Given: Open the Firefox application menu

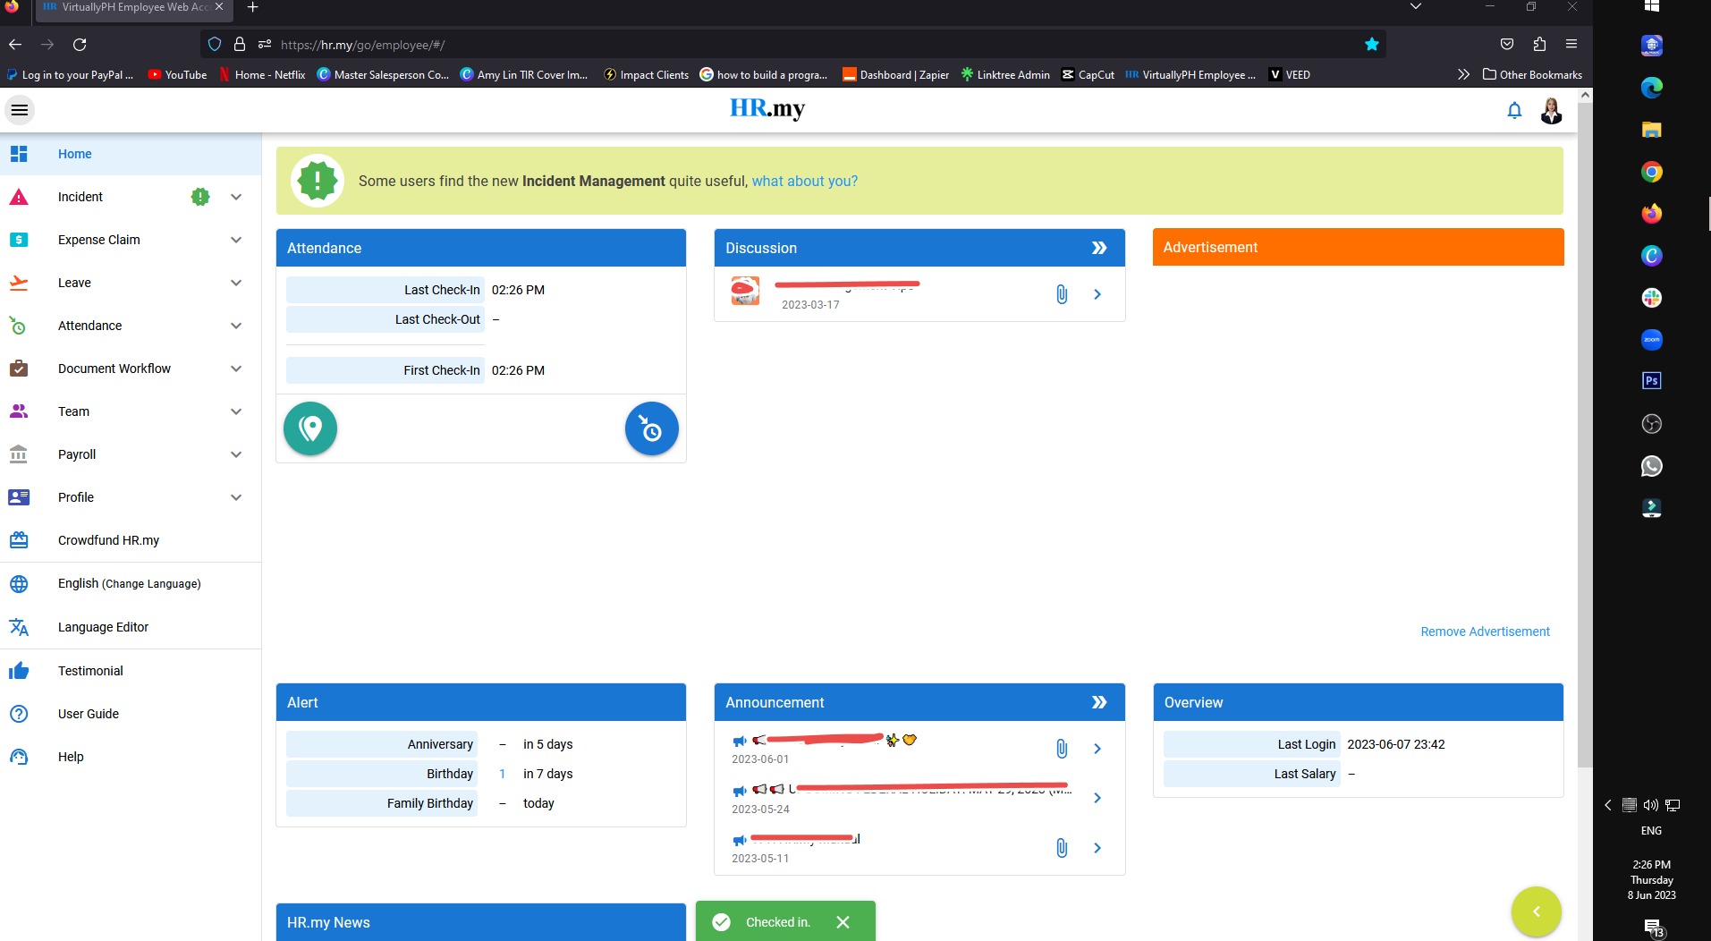Looking at the screenshot, I should click(x=1571, y=44).
